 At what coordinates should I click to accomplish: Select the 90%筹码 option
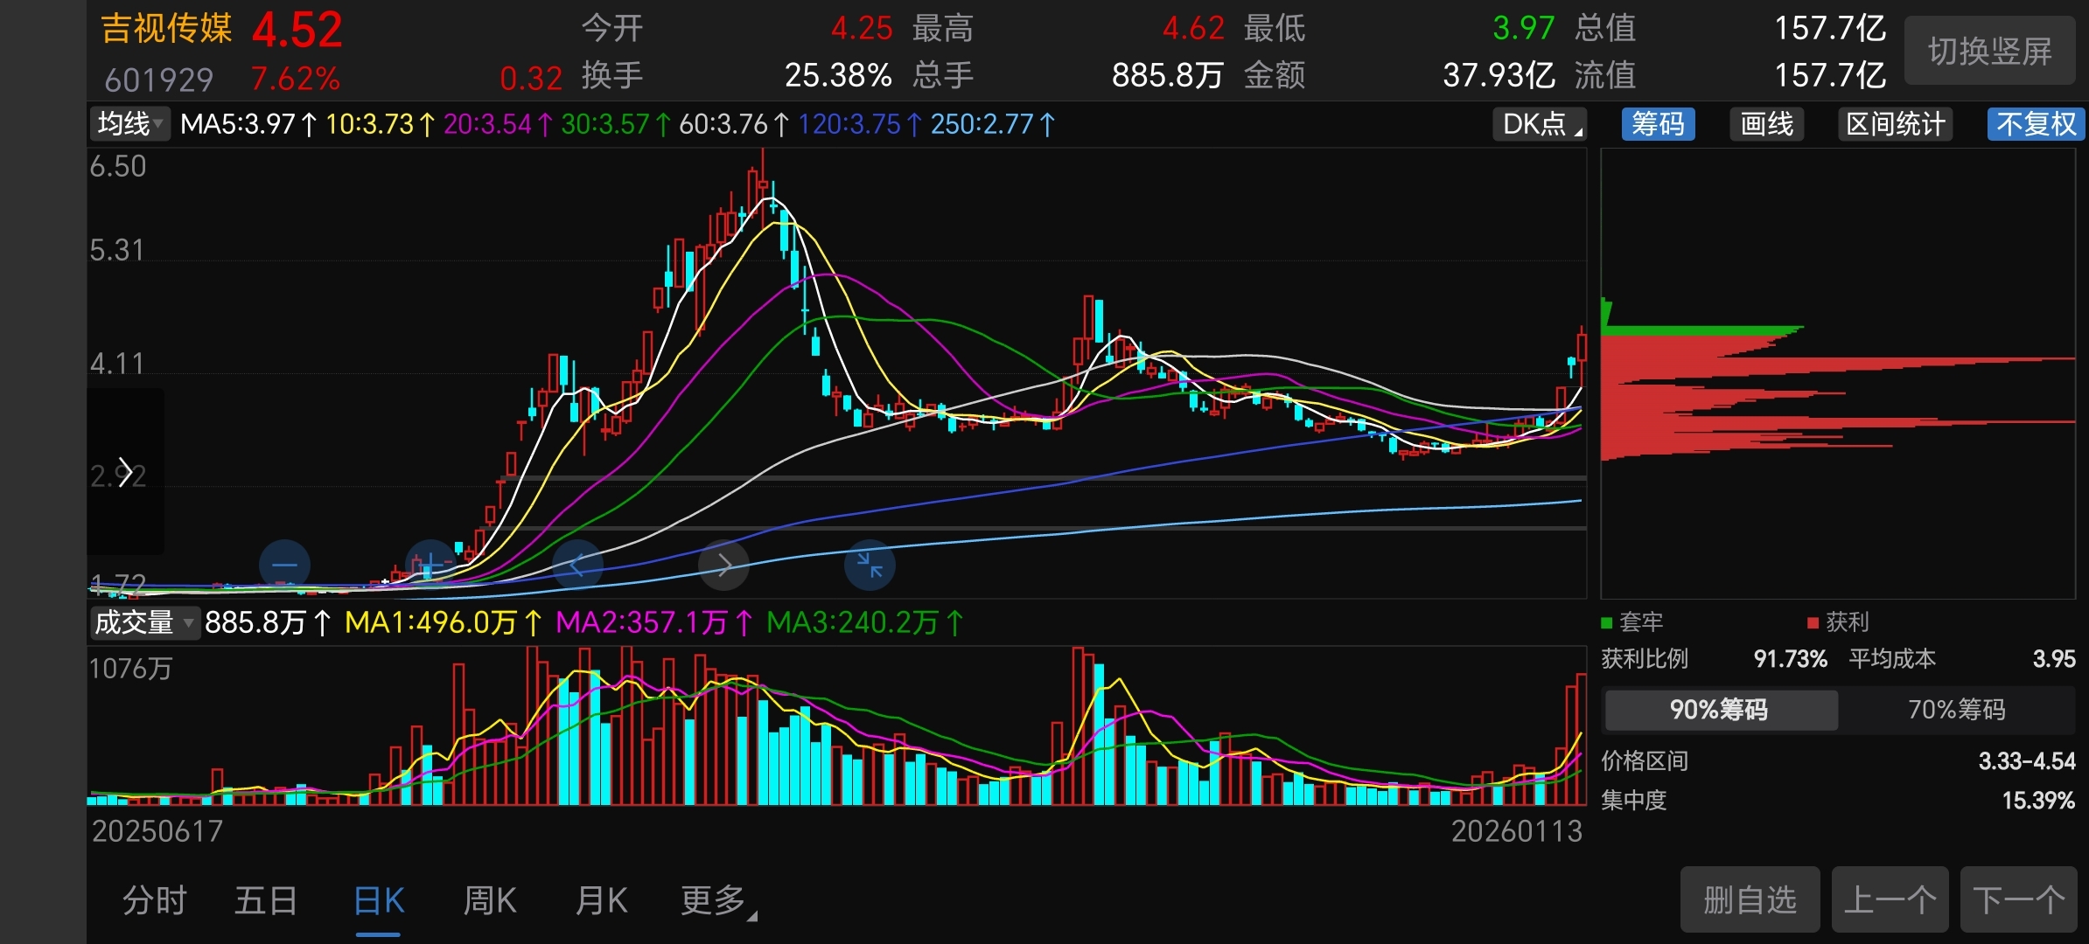pyautogui.click(x=1719, y=709)
